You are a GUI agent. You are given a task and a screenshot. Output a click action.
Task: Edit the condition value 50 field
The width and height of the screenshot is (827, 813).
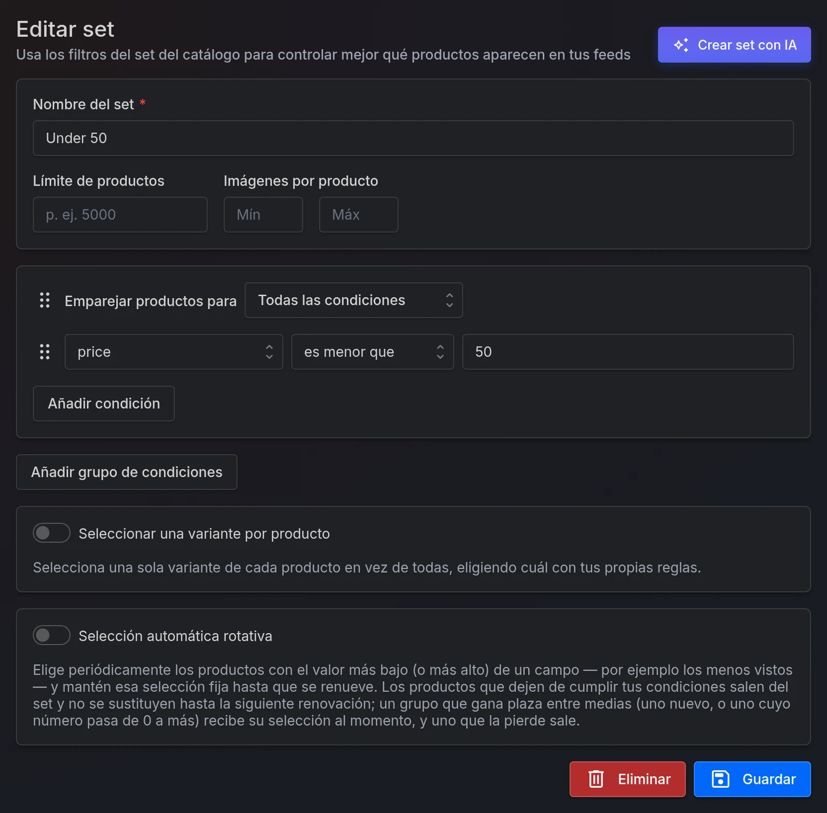click(x=628, y=352)
